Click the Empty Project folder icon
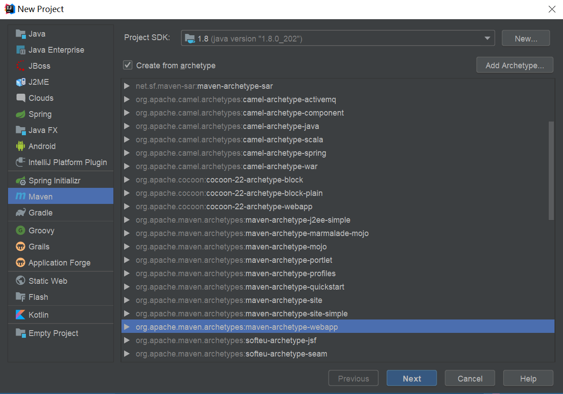 point(21,333)
